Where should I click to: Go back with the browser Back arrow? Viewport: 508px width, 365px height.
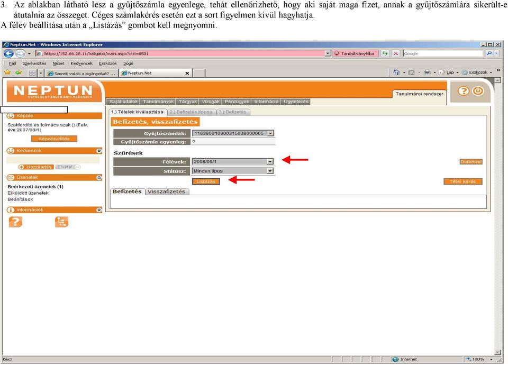9,53
